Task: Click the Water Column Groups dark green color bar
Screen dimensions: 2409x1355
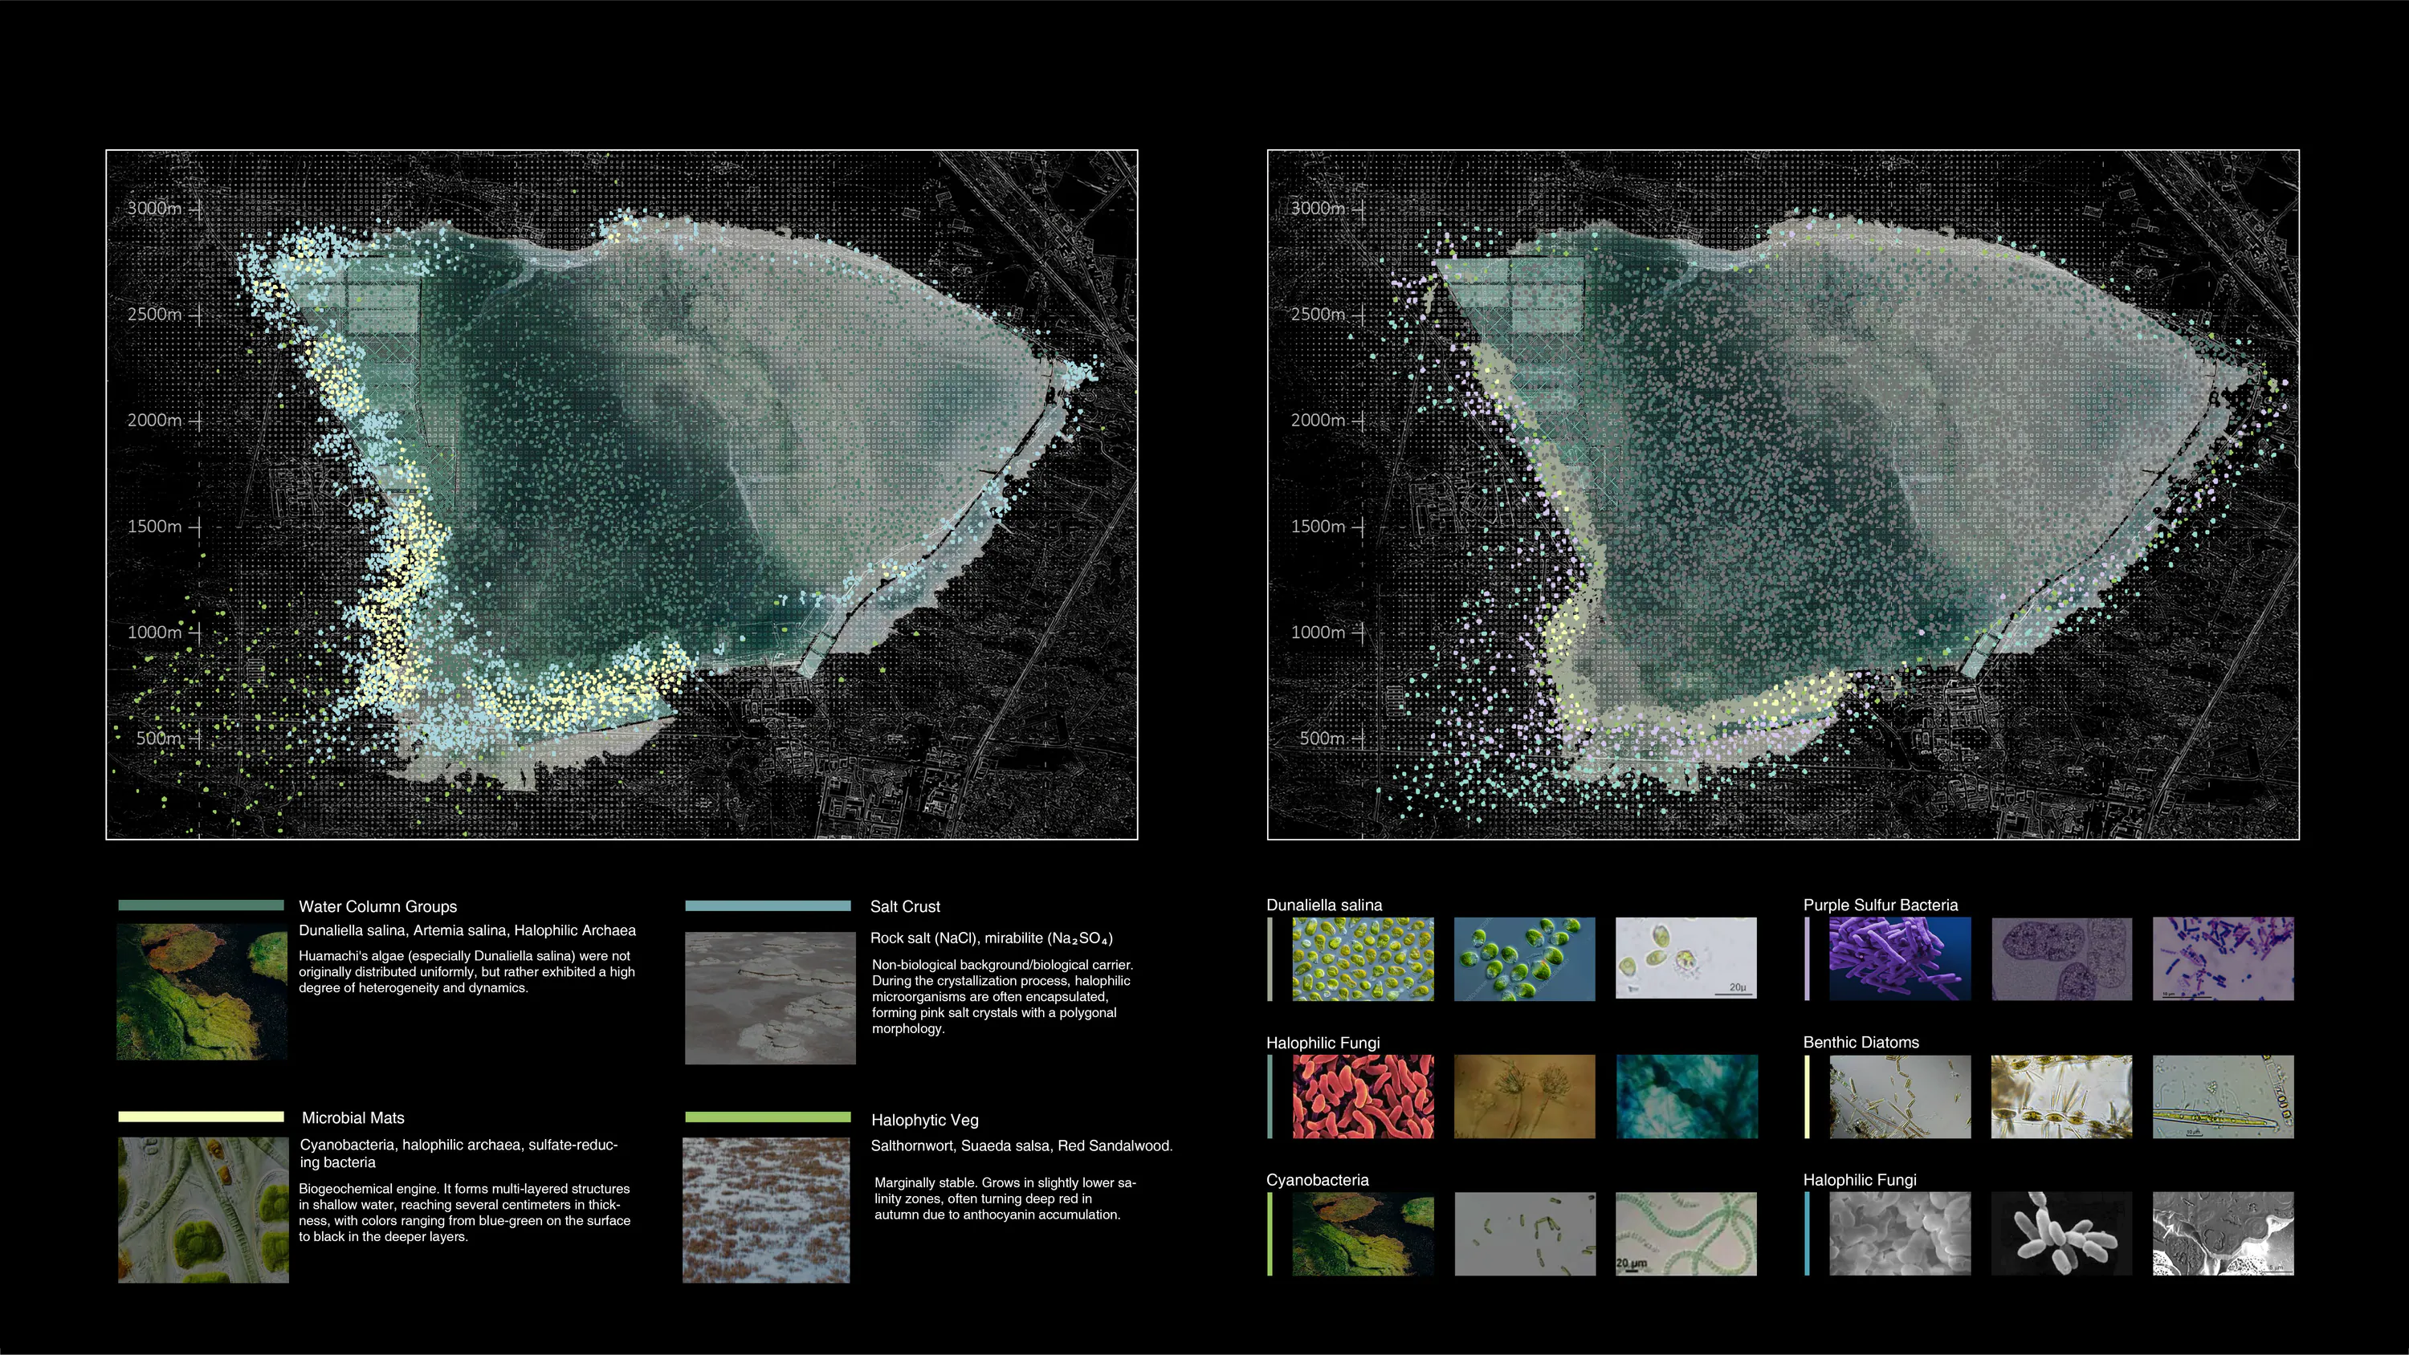Action: [x=201, y=905]
